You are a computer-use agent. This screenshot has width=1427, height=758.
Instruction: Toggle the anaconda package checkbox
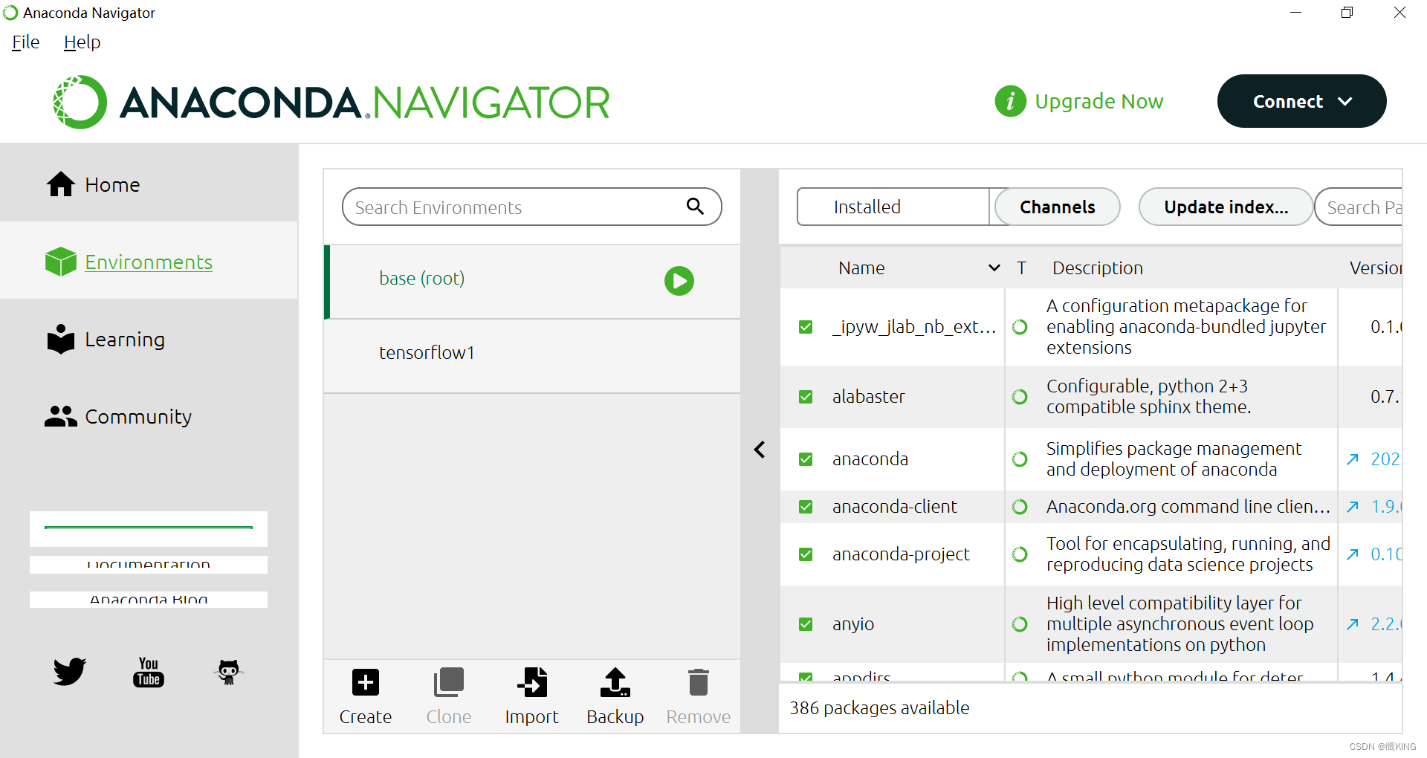[x=806, y=459]
